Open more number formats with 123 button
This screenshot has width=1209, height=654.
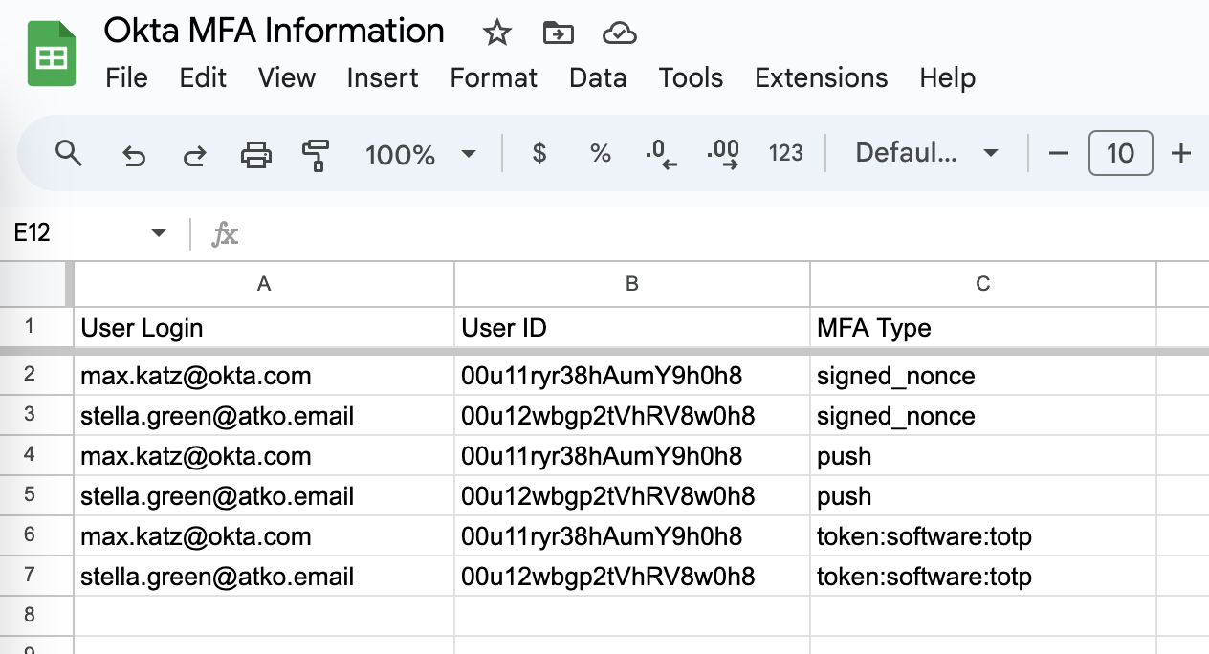(x=785, y=153)
